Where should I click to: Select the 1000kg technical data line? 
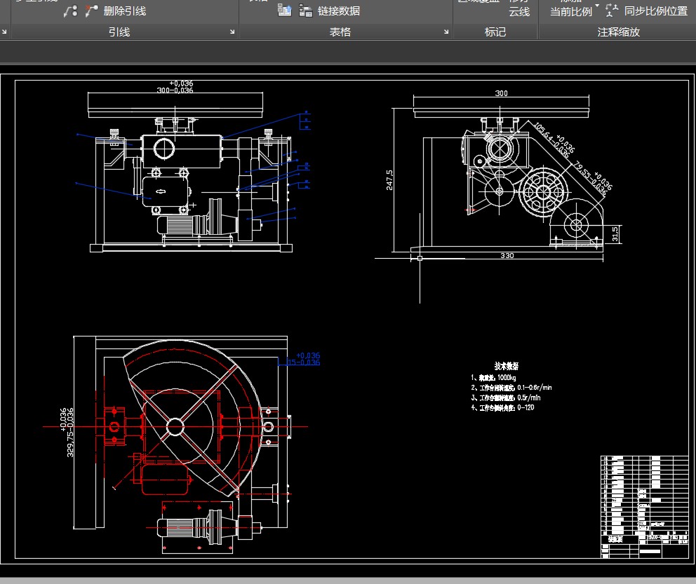click(494, 378)
